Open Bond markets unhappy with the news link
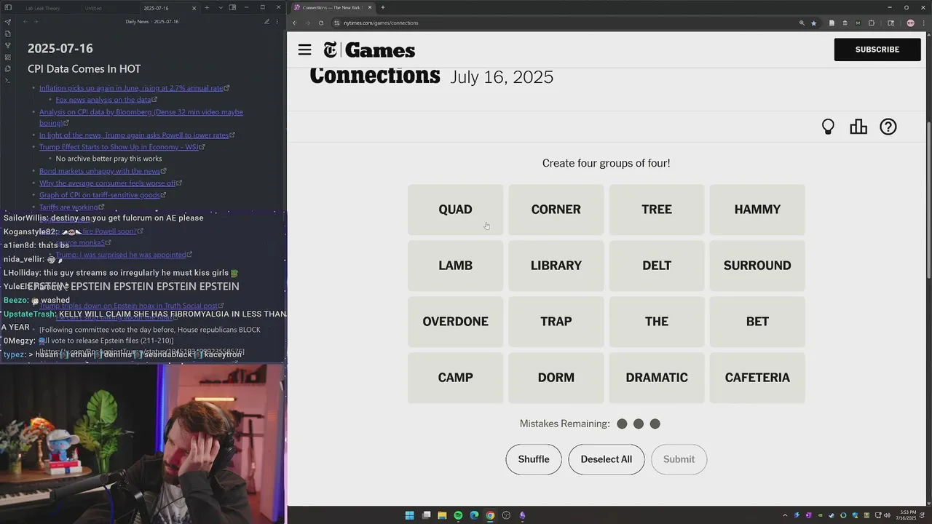The height and width of the screenshot is (524, 932). 100,171
